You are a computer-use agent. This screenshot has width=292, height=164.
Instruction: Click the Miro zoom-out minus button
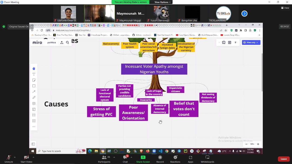point(246,144)
